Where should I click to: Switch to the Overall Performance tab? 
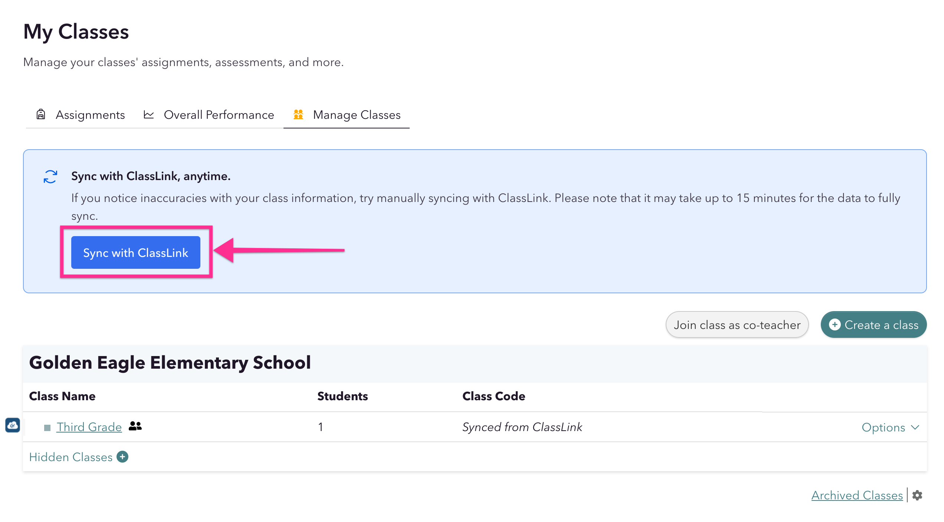point(219,115)
